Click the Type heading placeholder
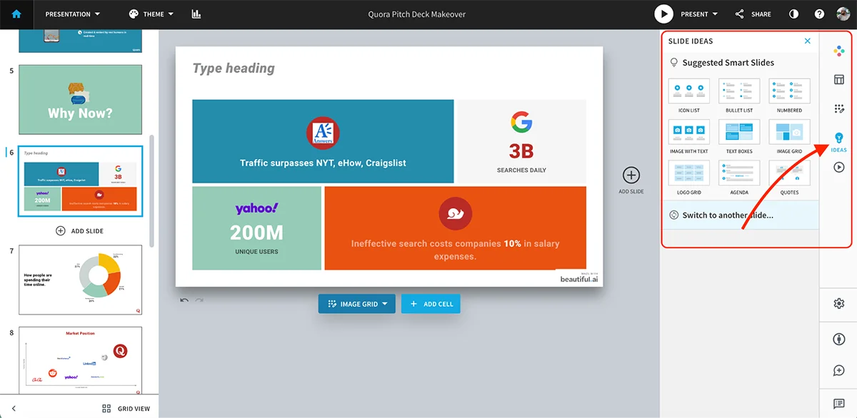Image resolution: width=857 pixels, height=418 pixels. (x=234, y=68)
